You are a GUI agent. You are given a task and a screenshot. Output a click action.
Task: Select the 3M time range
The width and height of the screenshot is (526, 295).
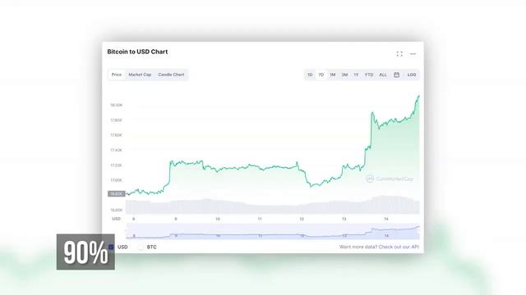click(x=344, y=75)
